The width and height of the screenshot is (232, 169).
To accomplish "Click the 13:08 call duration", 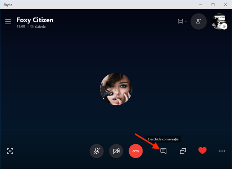I will pos(21,26).
